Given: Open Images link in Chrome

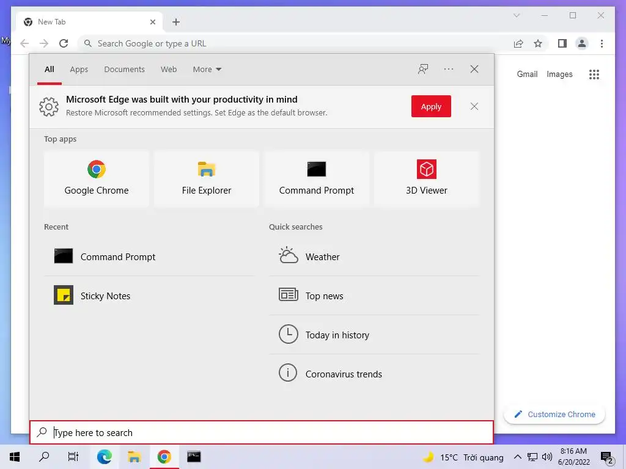Looking at the screenshot, I should click(559, 74).
